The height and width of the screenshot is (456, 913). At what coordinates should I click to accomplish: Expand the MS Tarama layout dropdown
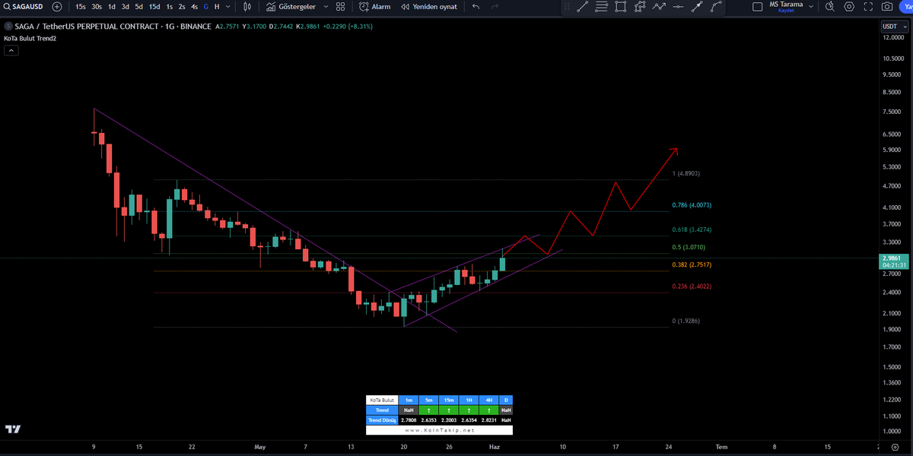(811, 6)
